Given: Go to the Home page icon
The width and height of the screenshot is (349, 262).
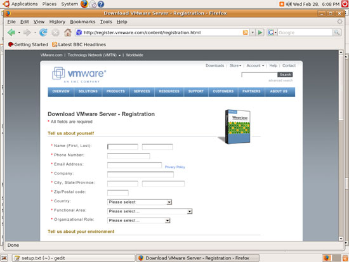Looking at the screenshot, I should pos(68,32).
